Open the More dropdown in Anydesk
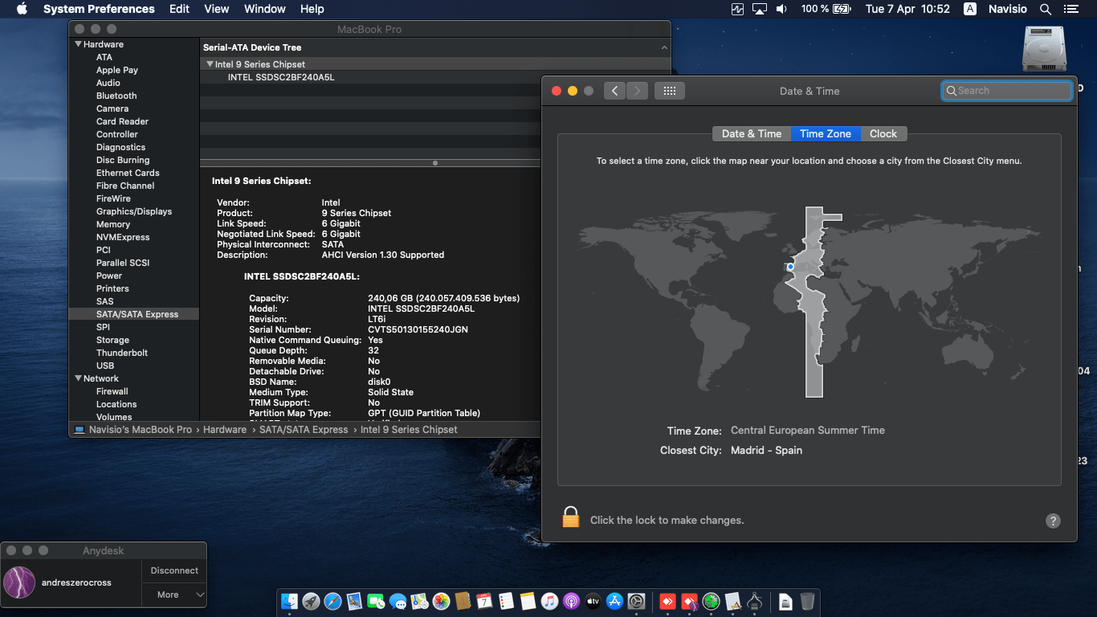Viewport: 1097px width, 617px height. [x=174, y=595]
